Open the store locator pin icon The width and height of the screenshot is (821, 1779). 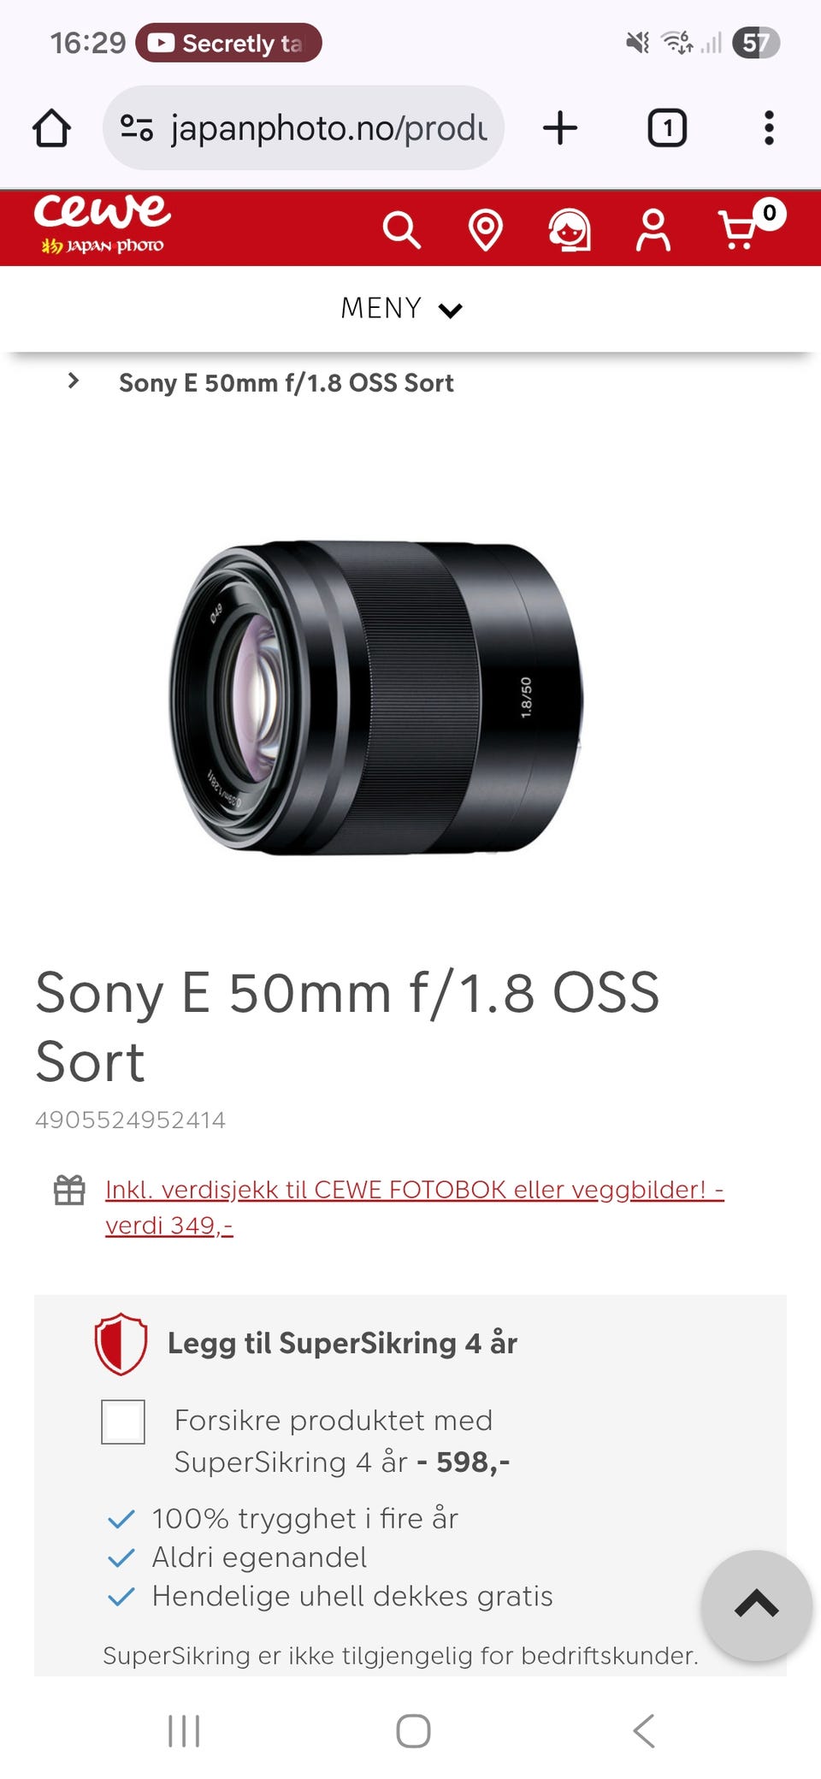click(485, 230)
